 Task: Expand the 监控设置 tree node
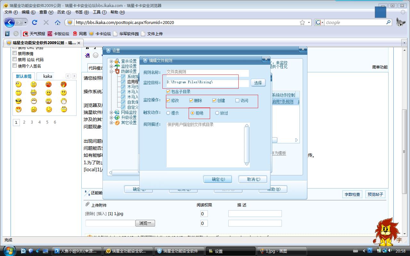coord(111,66)
